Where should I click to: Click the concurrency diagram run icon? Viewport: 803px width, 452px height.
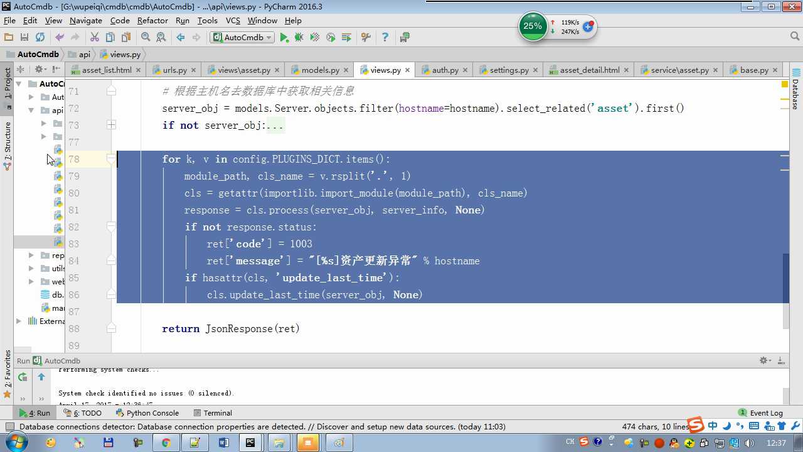pyautogui.click(x=346, y=38)
